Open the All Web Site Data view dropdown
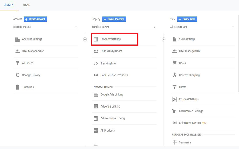 202,27
